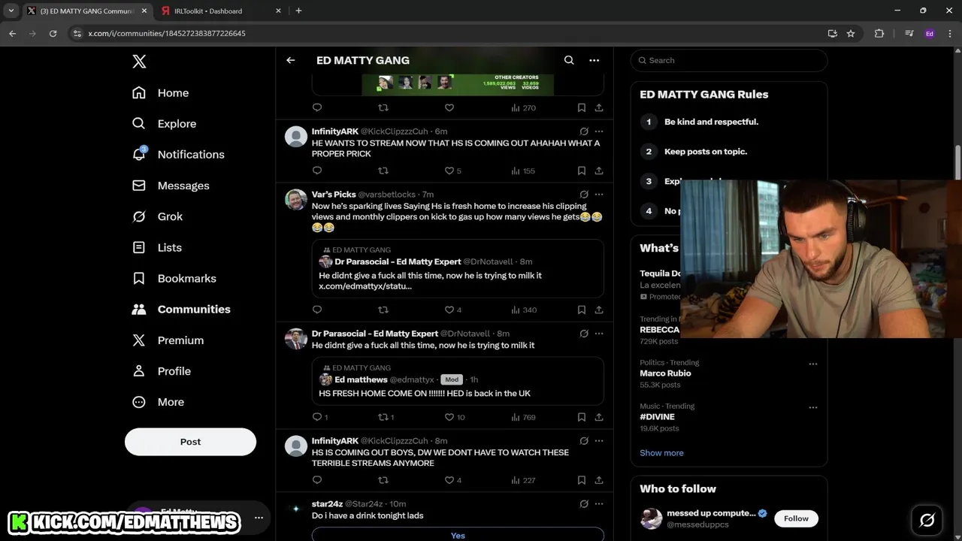The image size is (962, 541).
Task: Reload the page
Action: [53, 33]
